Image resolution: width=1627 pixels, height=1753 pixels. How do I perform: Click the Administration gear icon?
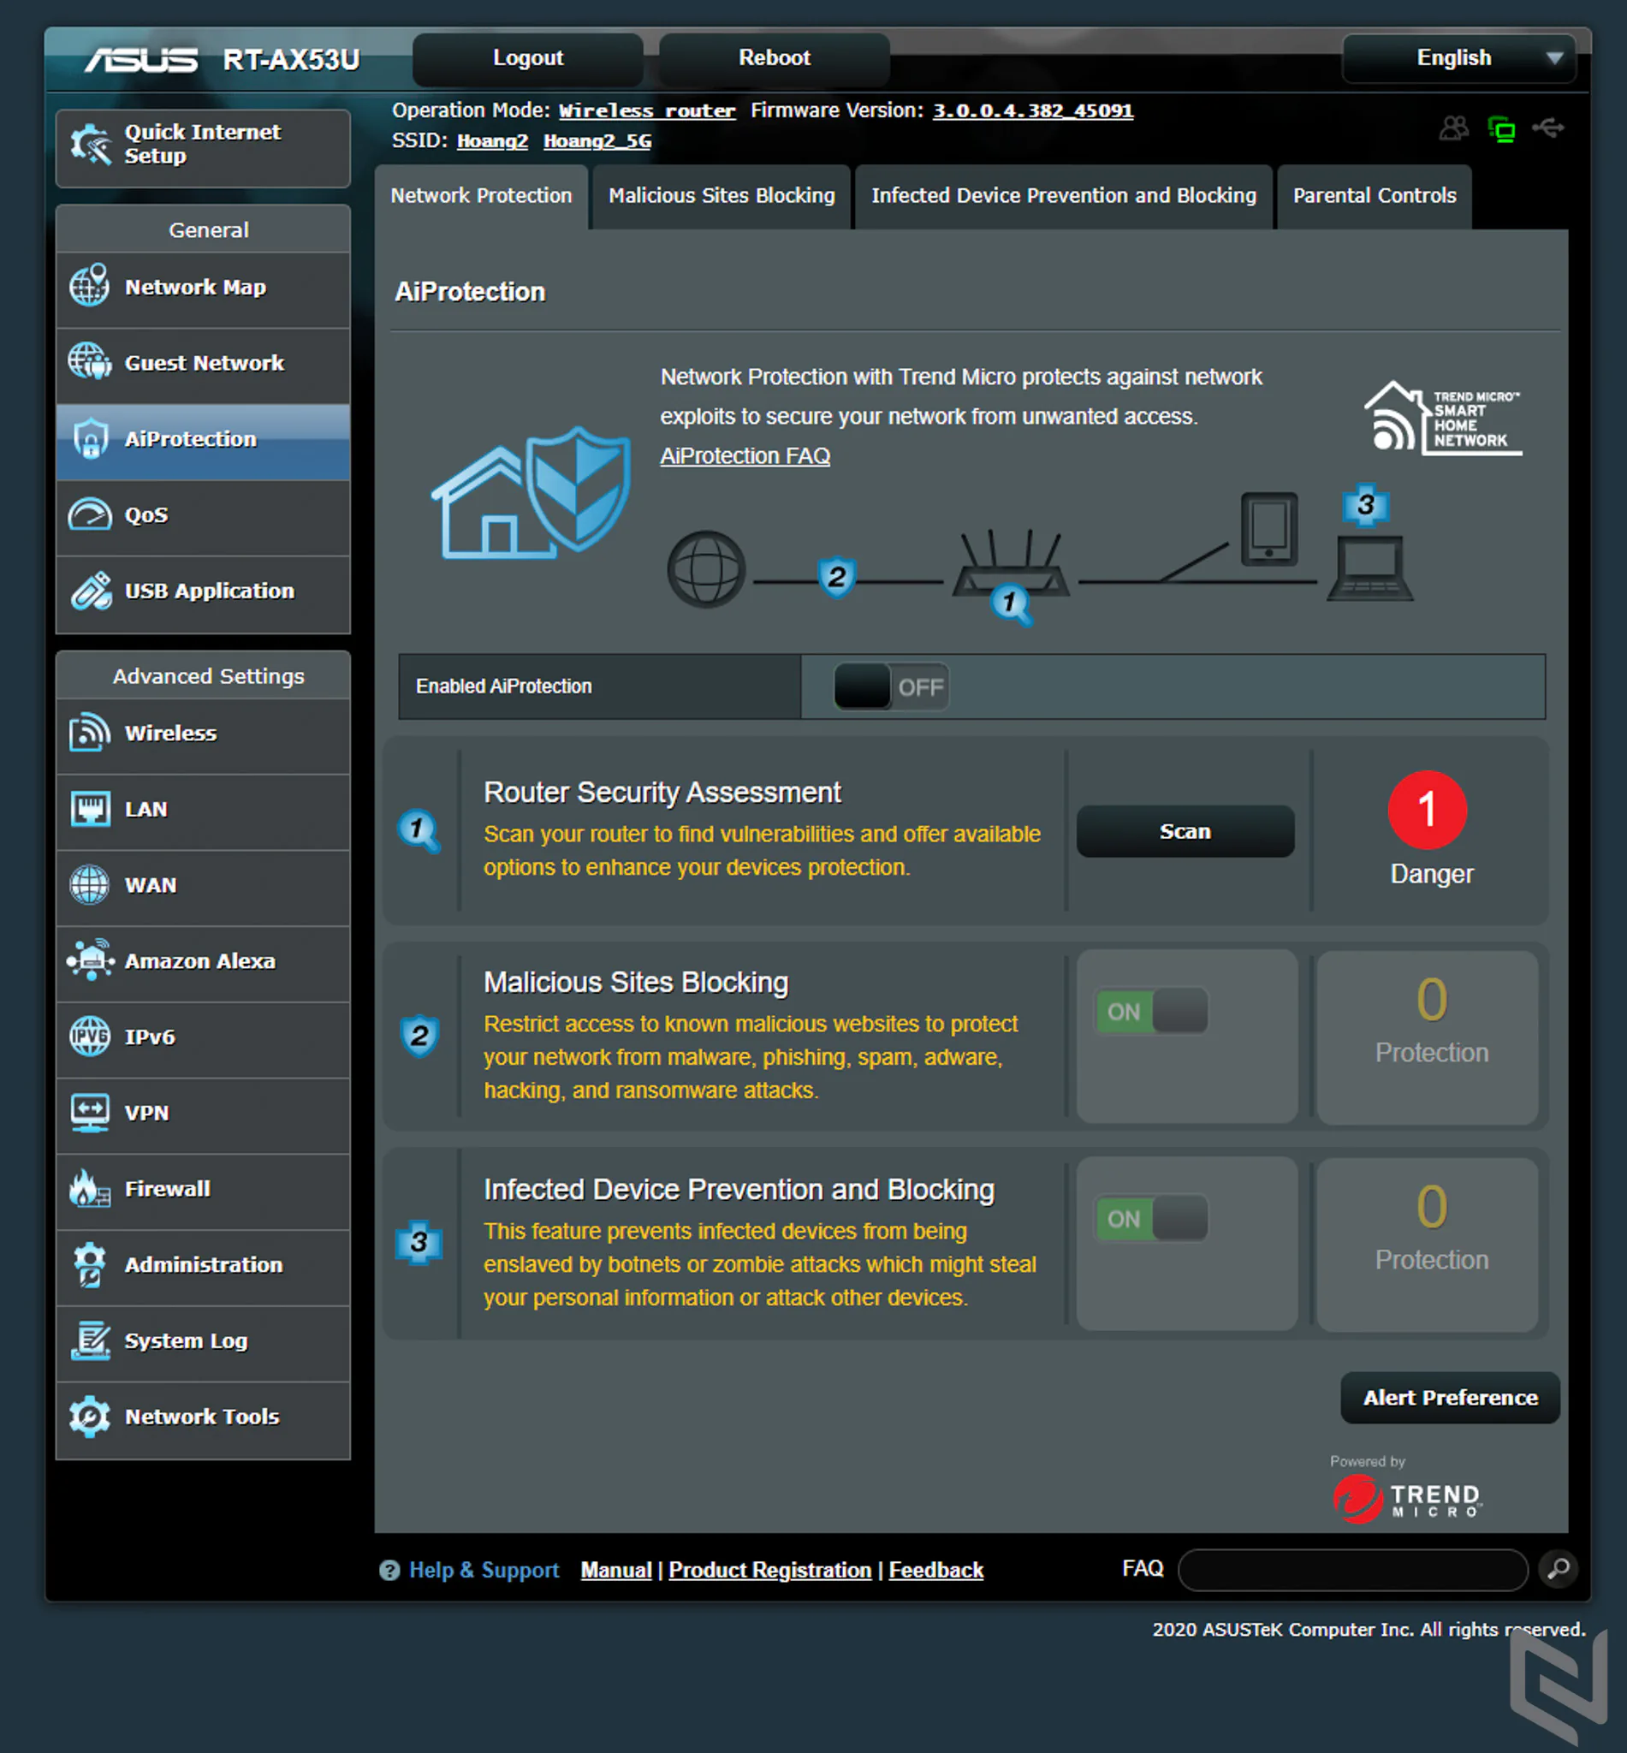click(x=90, y=1264)
